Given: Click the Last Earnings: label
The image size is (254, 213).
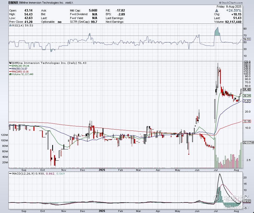Looking at the screenshot, I should point(115,18).
